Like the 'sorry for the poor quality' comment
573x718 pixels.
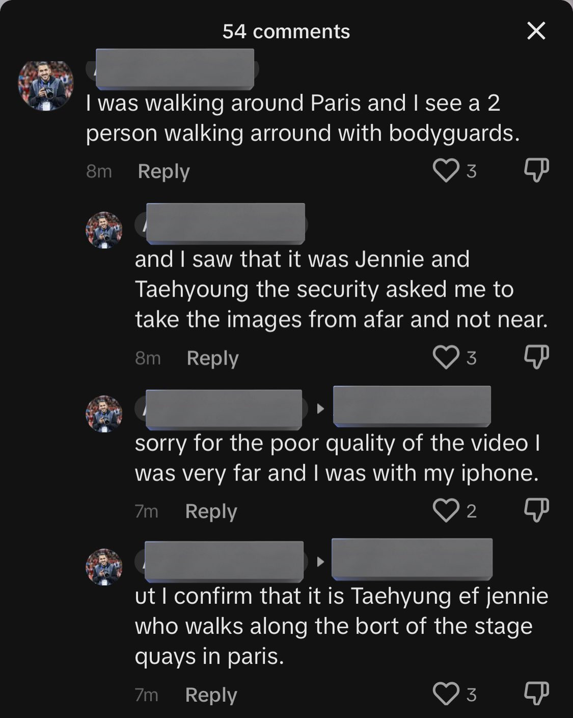click(x=446, y=510)
